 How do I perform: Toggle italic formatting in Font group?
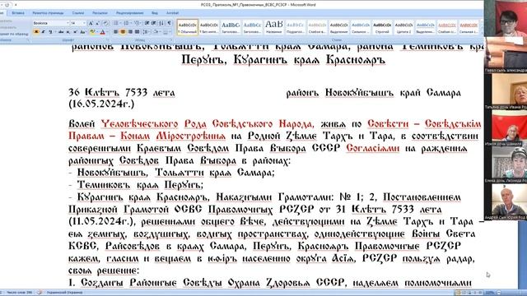(43, 32)
